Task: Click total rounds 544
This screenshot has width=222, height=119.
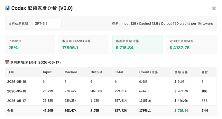Action: [205, 111]
